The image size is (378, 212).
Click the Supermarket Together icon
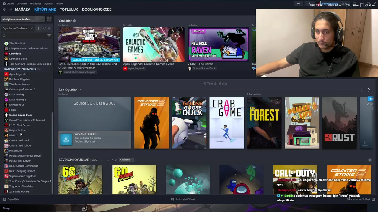pos(6,176)
